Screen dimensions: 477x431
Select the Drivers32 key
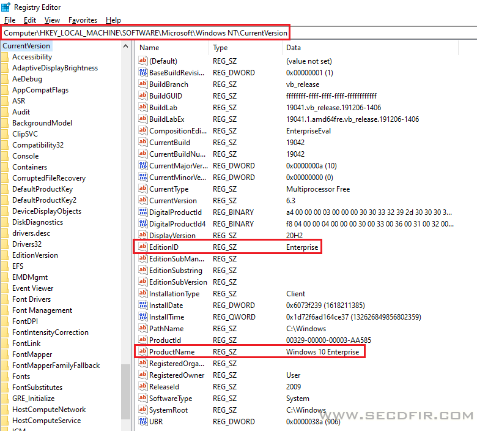click(x=27, y=244)
